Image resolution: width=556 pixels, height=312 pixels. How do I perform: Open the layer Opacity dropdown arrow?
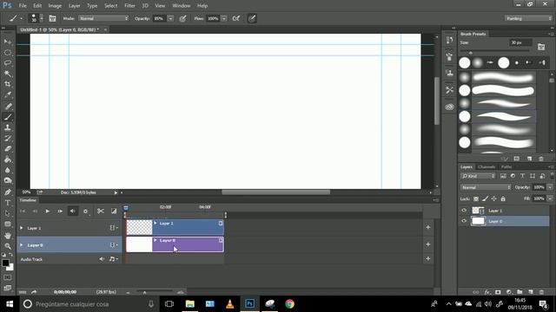point(550,187)
